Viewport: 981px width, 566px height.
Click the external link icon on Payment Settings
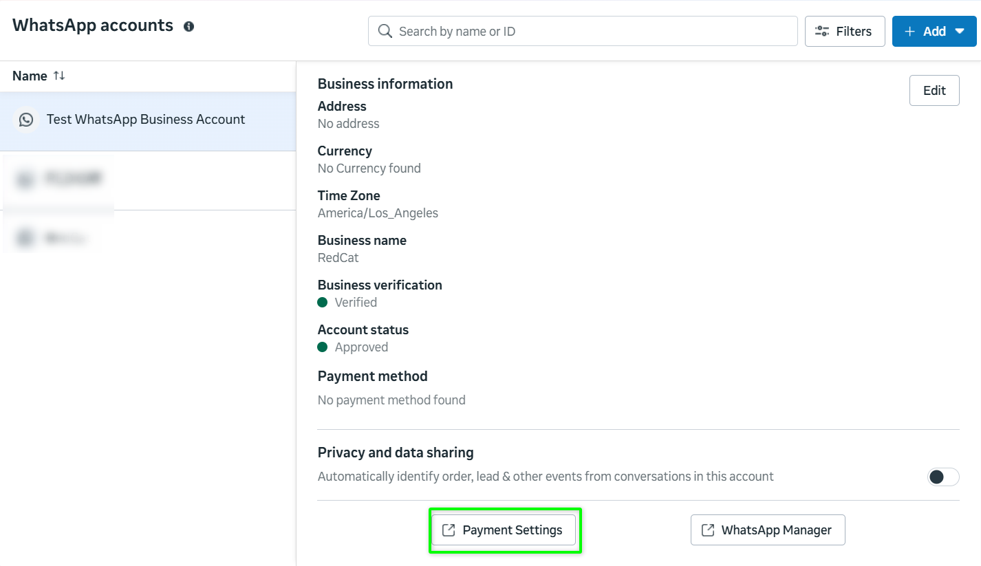click(449, 530)
